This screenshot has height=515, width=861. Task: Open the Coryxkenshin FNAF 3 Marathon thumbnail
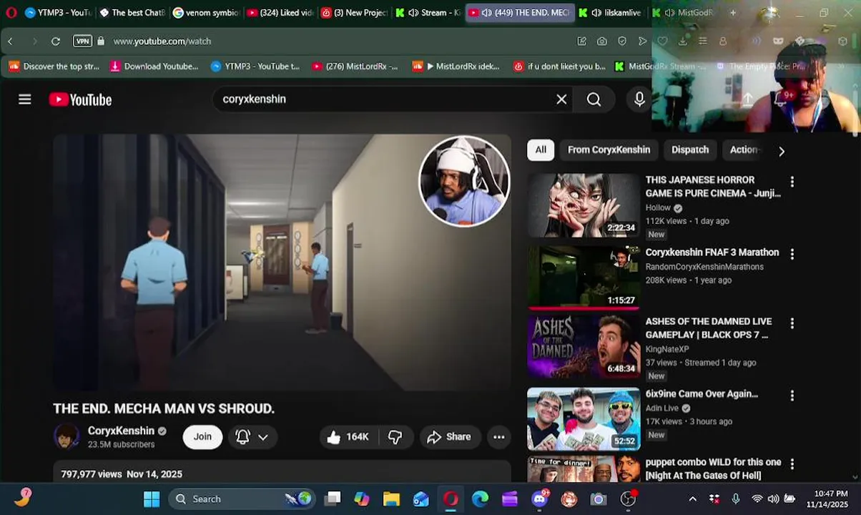584,278
